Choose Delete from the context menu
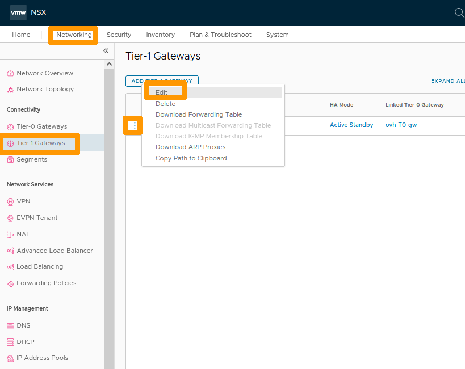This screenshot has width=465, height=369. [x=165, y=104]
